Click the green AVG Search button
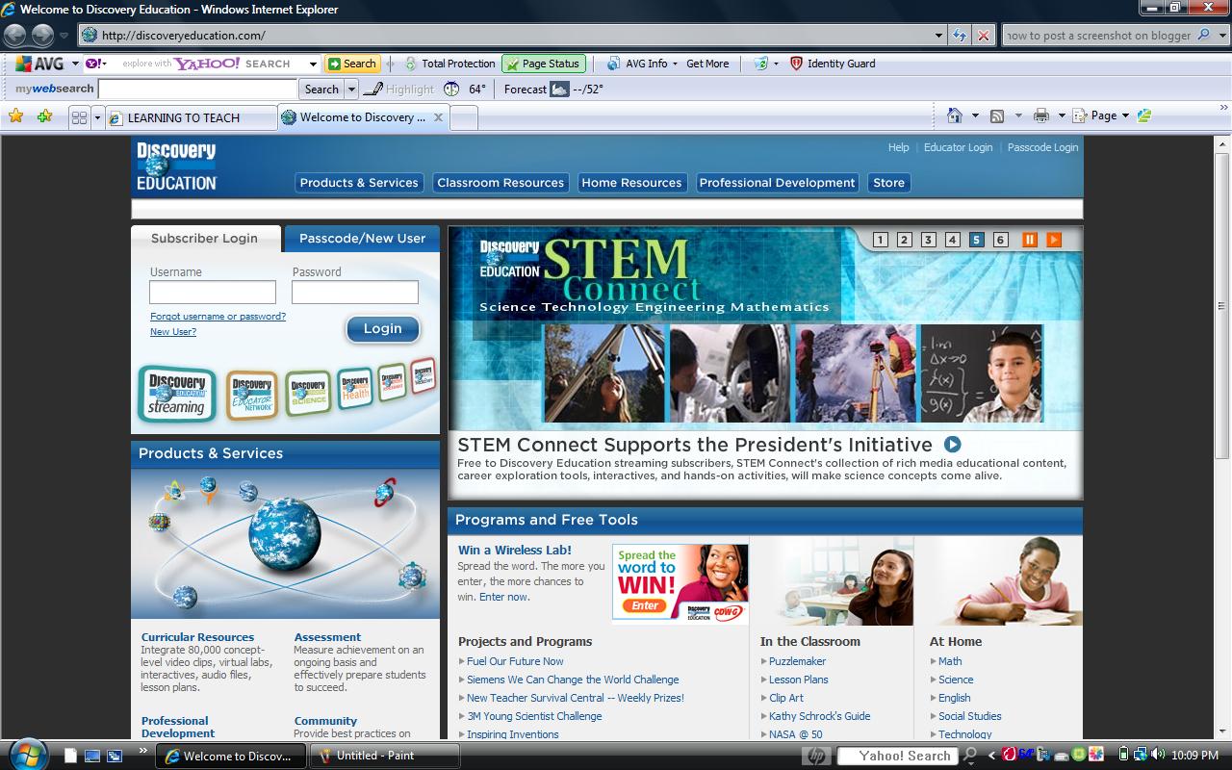The height and width of the screenshot is (770, 1232). point(351,64)
